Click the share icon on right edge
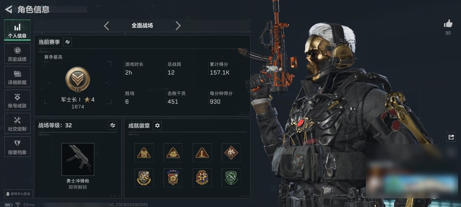Screen dimensions: 461x207 pos(451,137)
